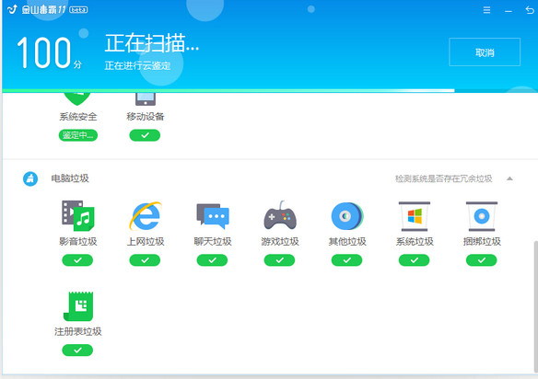Click the green check badge under 聊天垃圾
Screen dimensions: 538x379
(212, 260)
